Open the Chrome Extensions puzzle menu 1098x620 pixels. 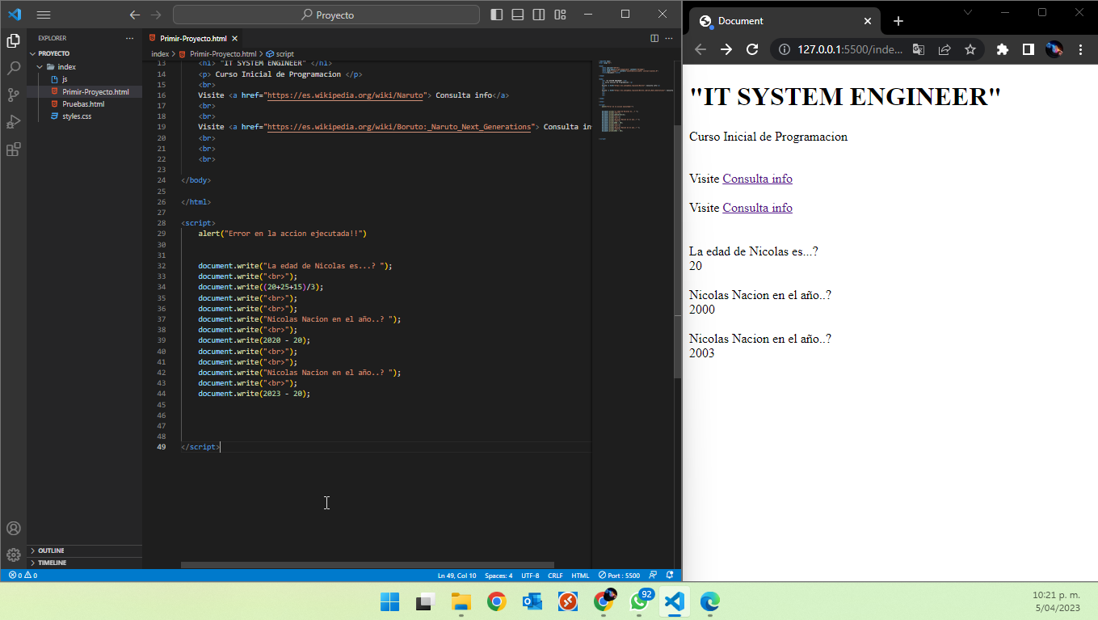point(1003,49)
